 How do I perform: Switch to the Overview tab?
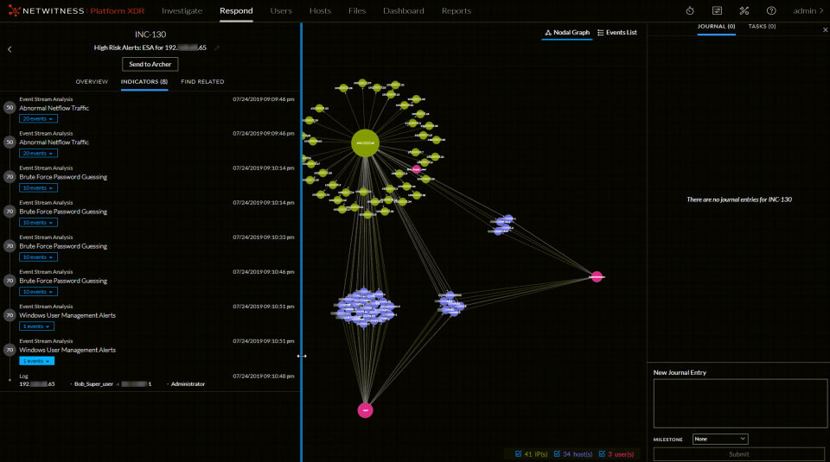tap(92, 82)
